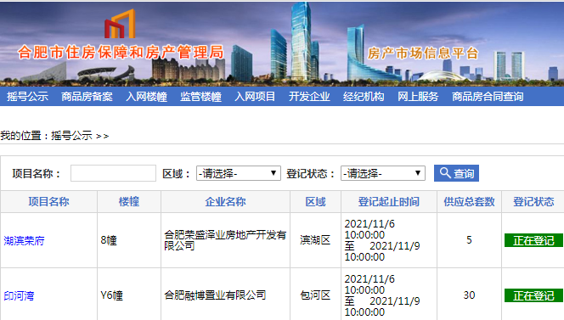
Task: Click 合肥市住房保障和房产管理局 banner title
Action: coord(121,53)
